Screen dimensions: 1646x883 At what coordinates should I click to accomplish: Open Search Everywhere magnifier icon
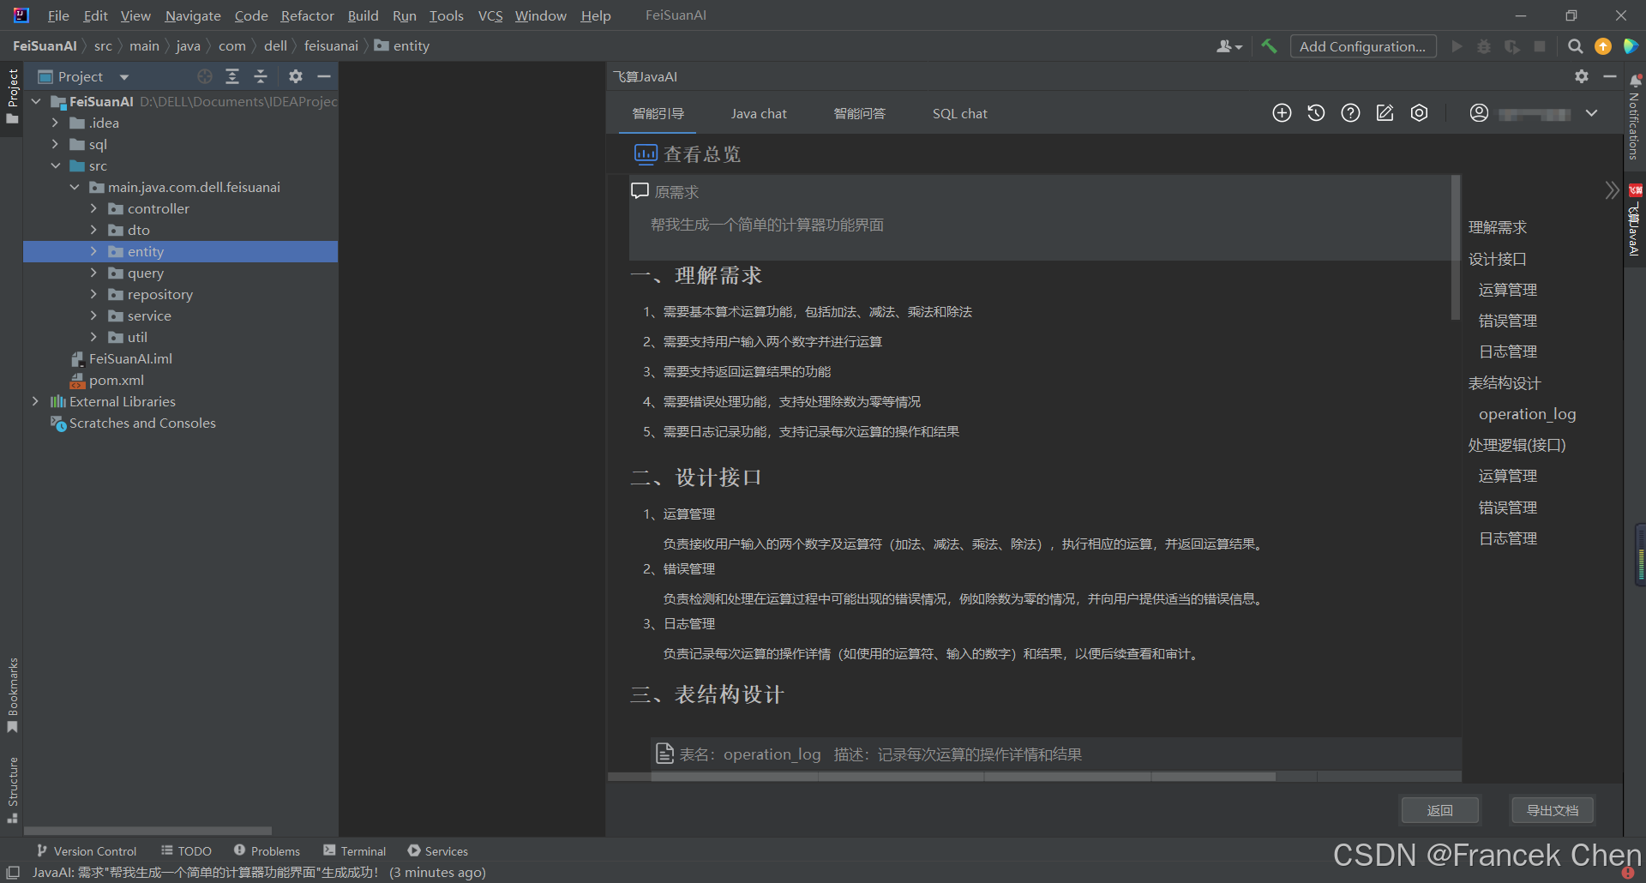(x=1576, y=46)
